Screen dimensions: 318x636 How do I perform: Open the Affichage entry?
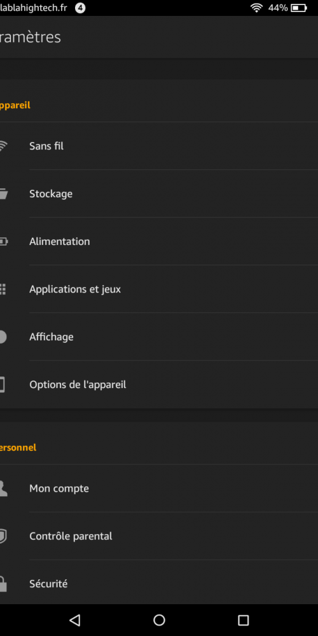coord(159,337)
